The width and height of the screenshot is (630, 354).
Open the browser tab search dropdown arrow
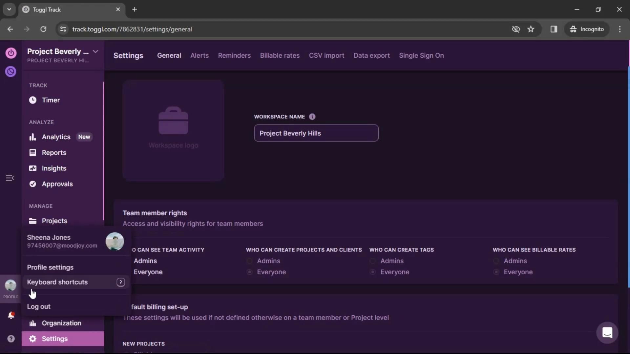(x=9, y=10)
